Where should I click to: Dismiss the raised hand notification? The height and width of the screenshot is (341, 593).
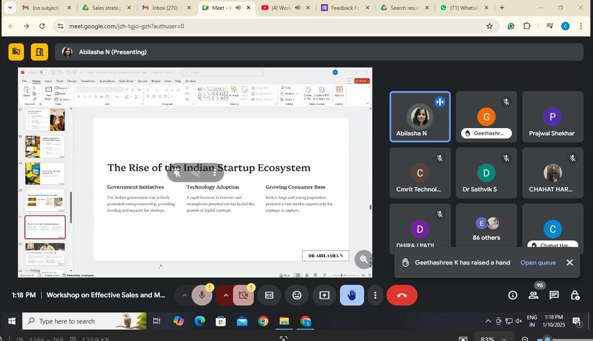pyautogui.click(x=570, y=262)
